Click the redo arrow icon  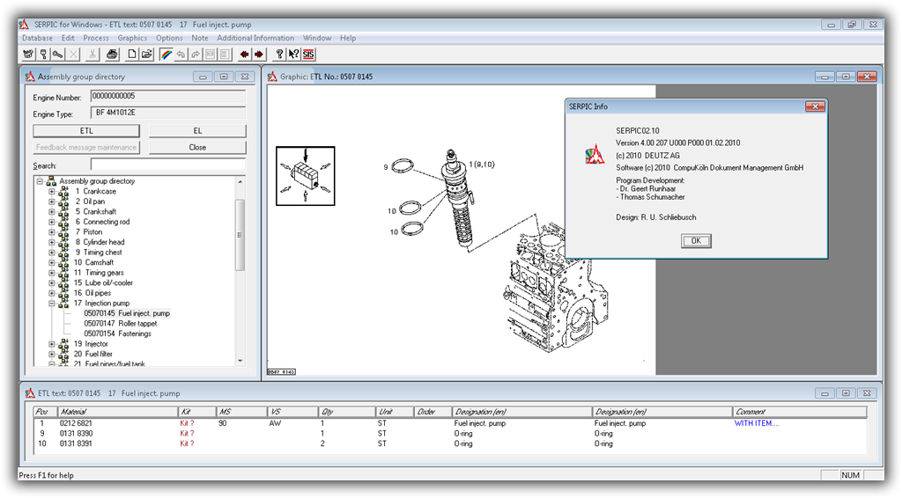pos(196,55)
